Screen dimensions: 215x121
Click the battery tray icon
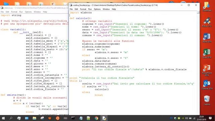(190, 118)
